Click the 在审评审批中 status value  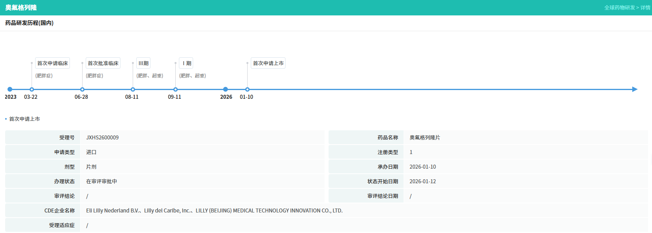point(101,181)
